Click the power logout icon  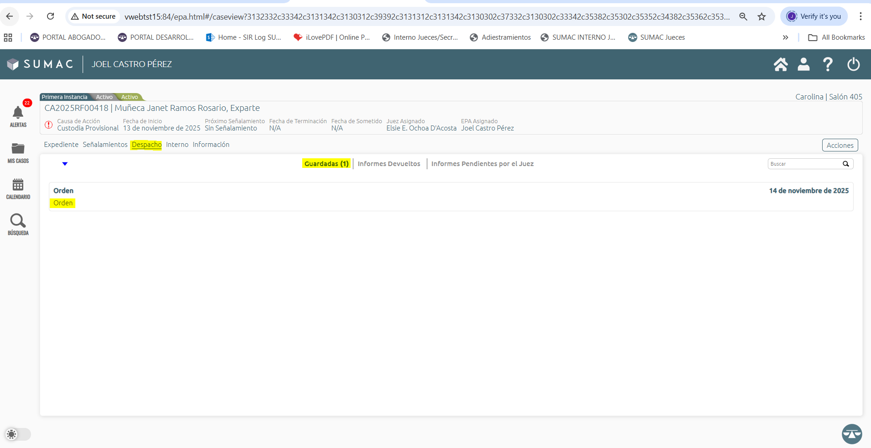coord(853,64)
